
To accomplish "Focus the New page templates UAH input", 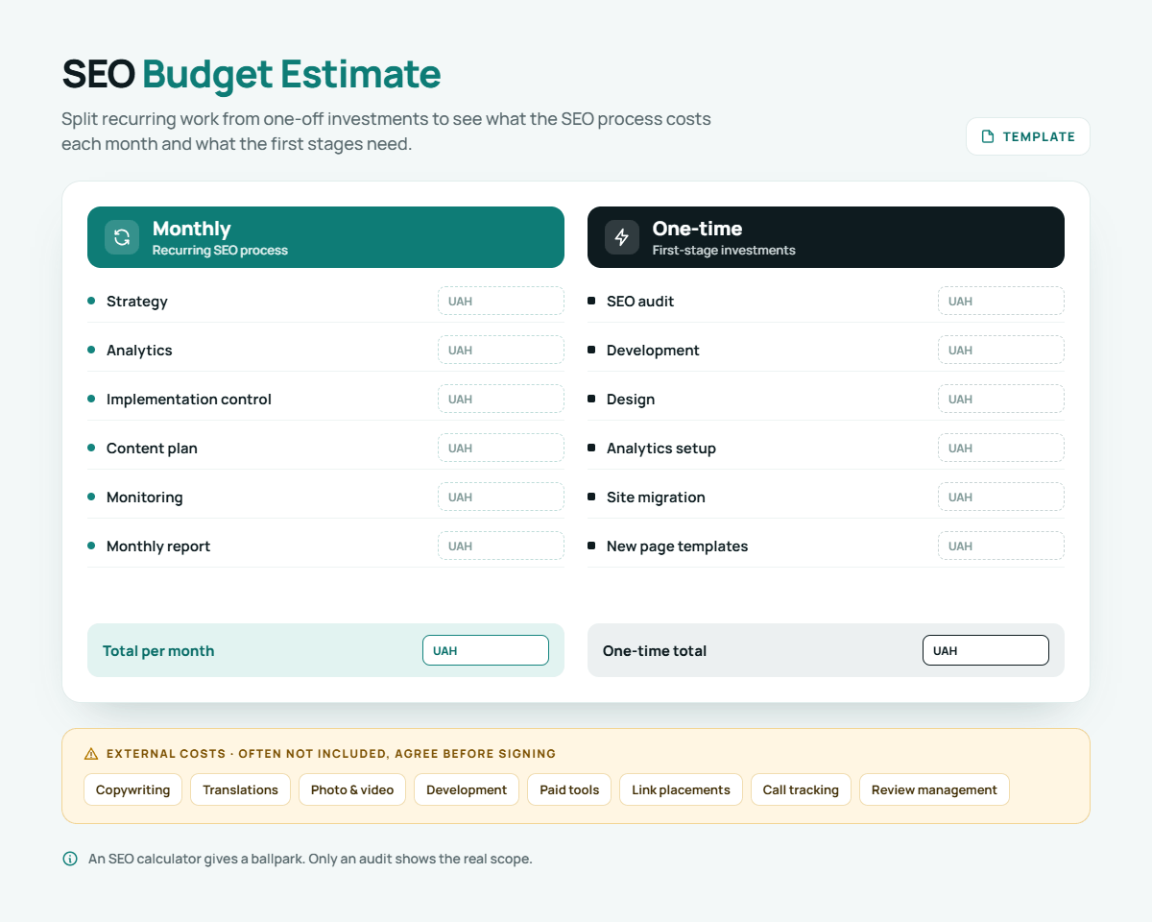I will [x=1001, y=546].
